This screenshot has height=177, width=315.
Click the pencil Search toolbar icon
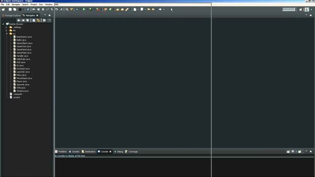(x=127, y=9)
